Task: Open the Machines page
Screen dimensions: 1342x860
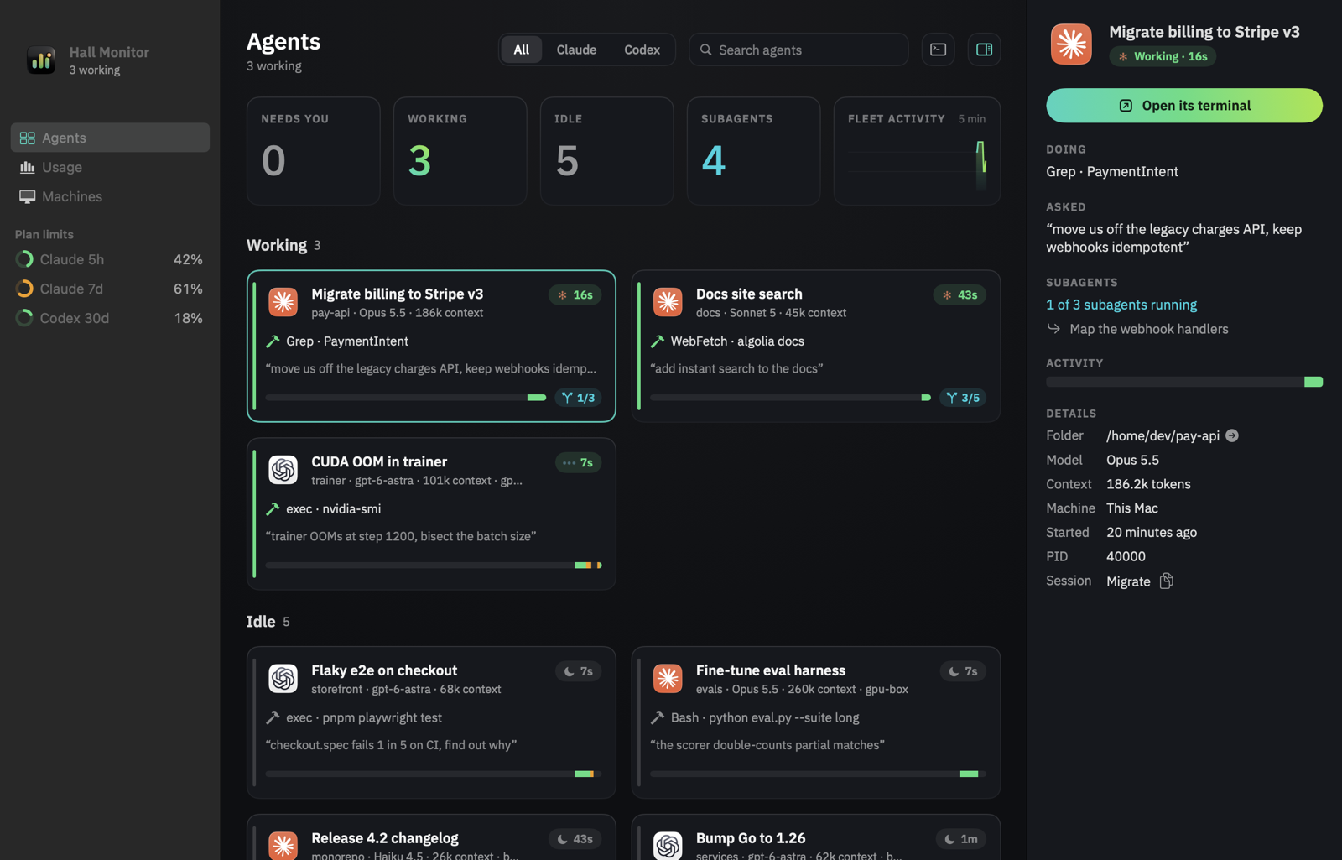Action: click(110, 196)
